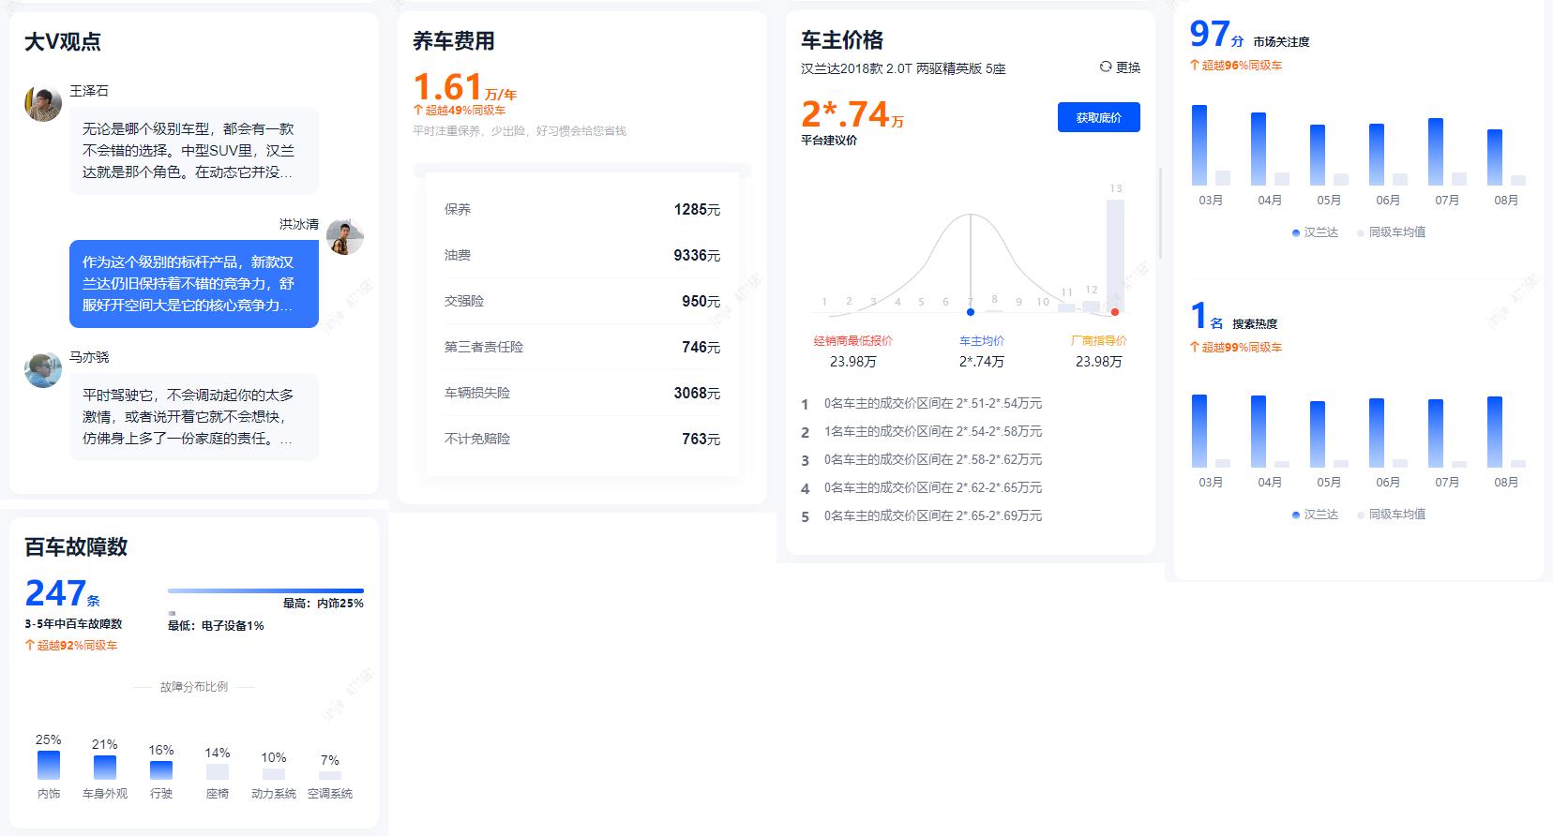Click 超越92%同级车 under 百车故障数

coord(71,646)
